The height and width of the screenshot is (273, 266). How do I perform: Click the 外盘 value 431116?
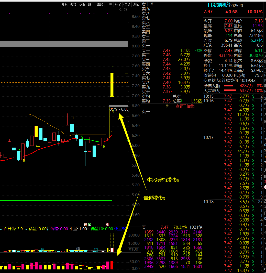pyautogui.click(x=226, y=56)
